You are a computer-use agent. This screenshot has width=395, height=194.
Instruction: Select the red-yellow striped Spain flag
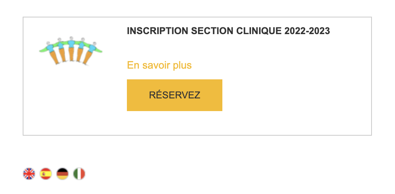pyautogui.click(x=46, y=174)
